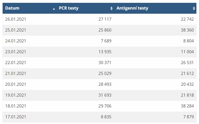Click PCR value 25 860
The width and height of the screenshot is (199, 124).
coord(105,30)
